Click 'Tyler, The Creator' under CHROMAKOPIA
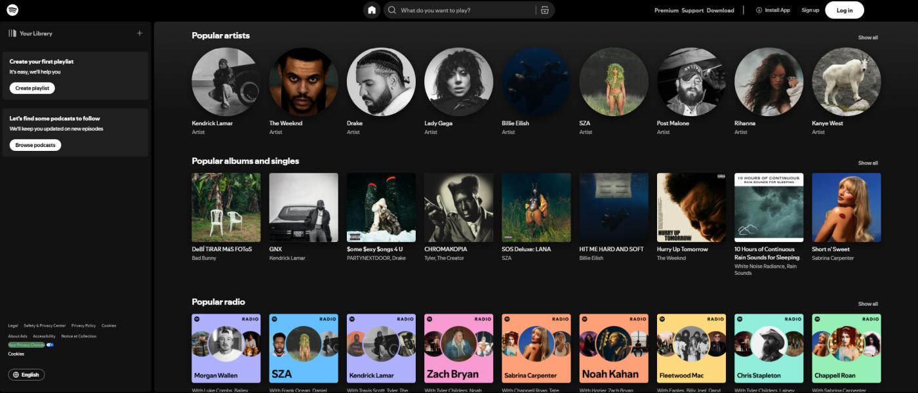 pos(445,258)
